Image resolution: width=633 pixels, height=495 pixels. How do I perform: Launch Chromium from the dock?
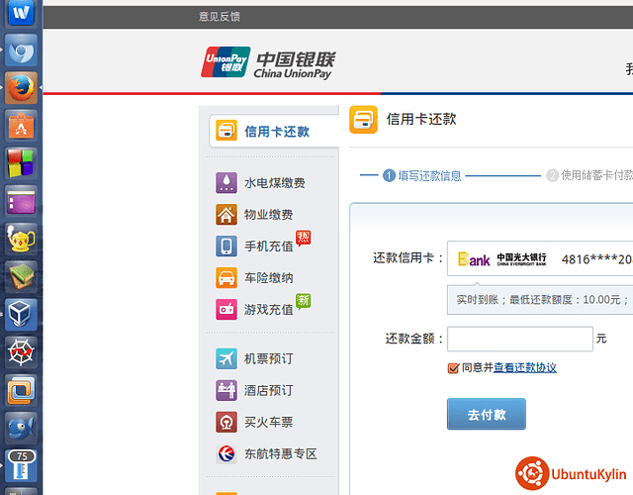21,50
